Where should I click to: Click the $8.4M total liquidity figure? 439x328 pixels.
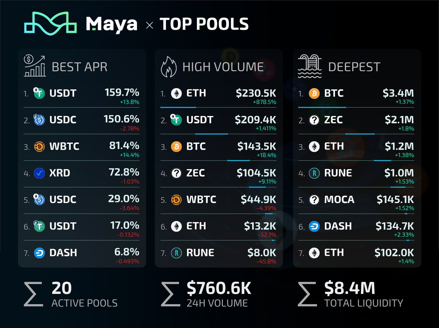[x=350, y=288]
